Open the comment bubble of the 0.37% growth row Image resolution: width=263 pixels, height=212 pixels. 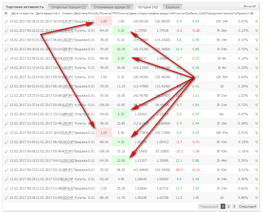coord(256,40)
